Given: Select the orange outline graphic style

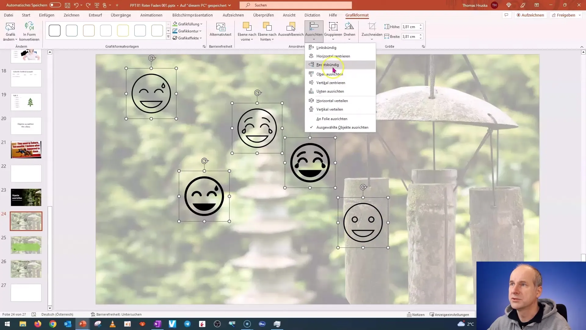Looking at the screenshot, I should pos(89,31).
